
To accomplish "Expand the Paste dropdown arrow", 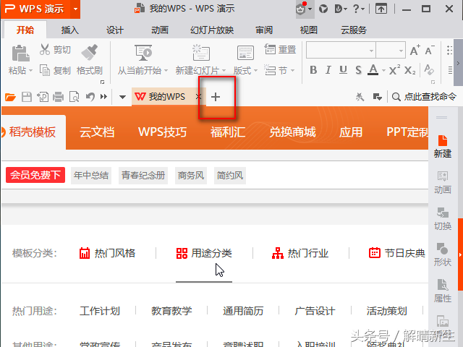I will click(x=30, y=71).
